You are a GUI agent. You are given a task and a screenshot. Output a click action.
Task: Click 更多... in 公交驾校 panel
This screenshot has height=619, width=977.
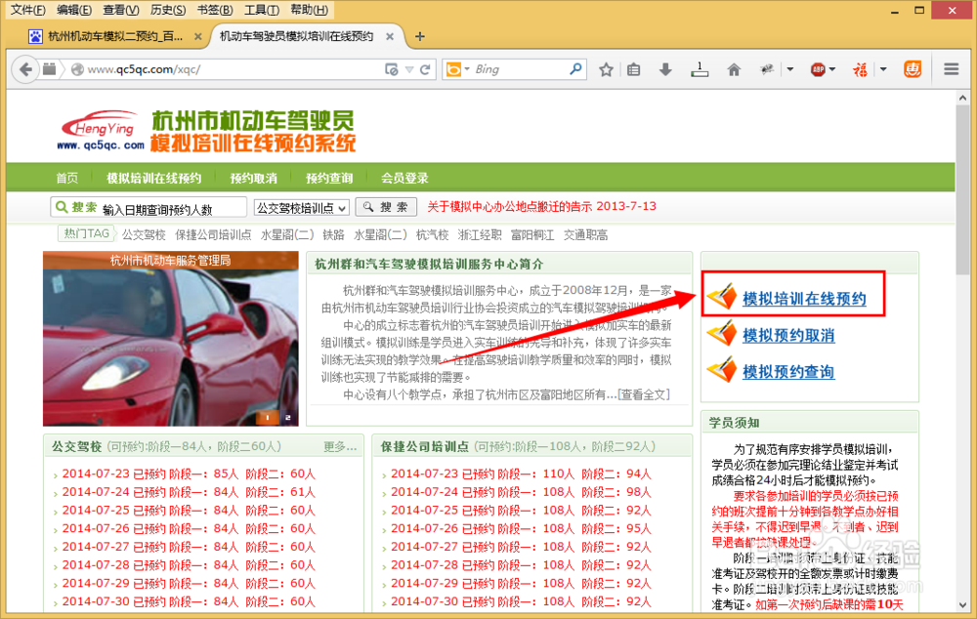pyautogui.click(x=340, y=446)
